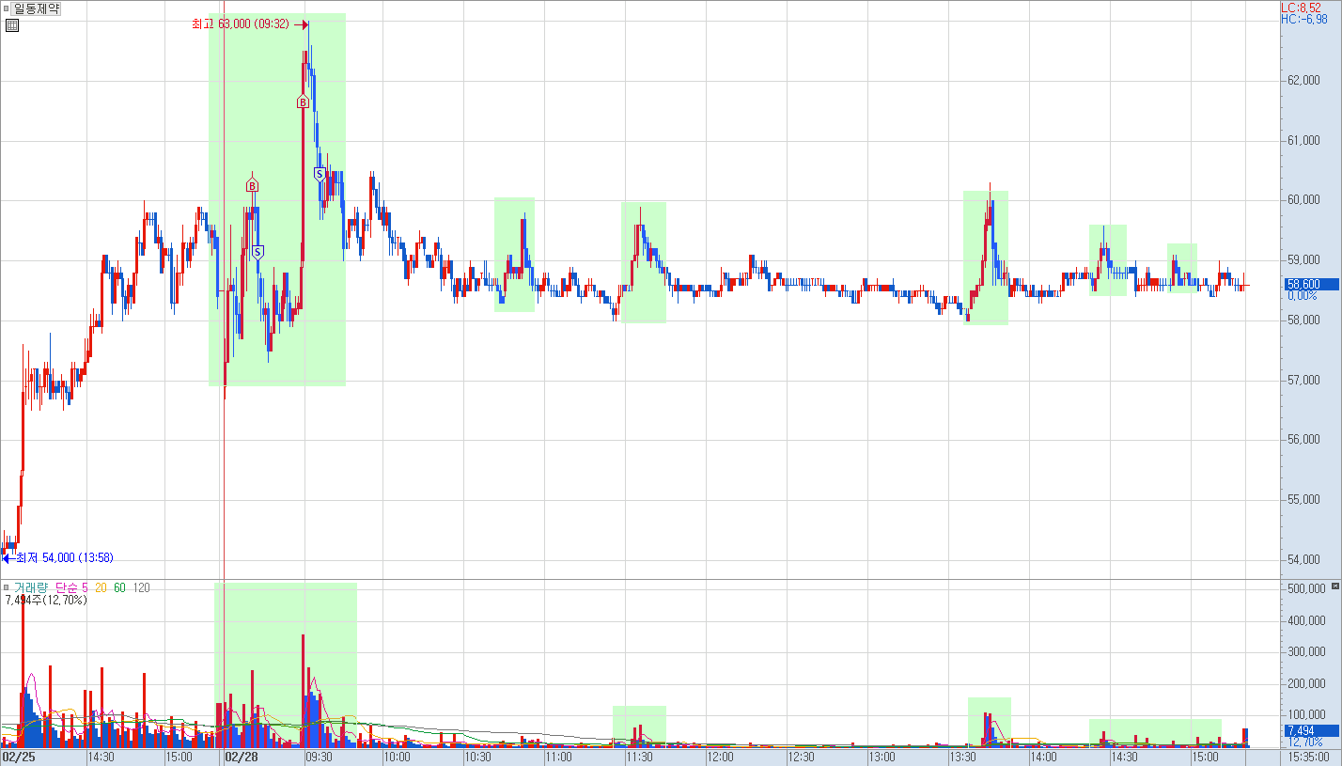The width and height of the screenshot is (1342, 766).
Task: Click the 12:30 time axis label
Action: tap(801, 757)
